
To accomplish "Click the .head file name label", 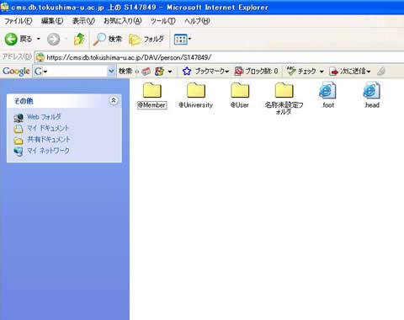I will [x=372, y=105].
